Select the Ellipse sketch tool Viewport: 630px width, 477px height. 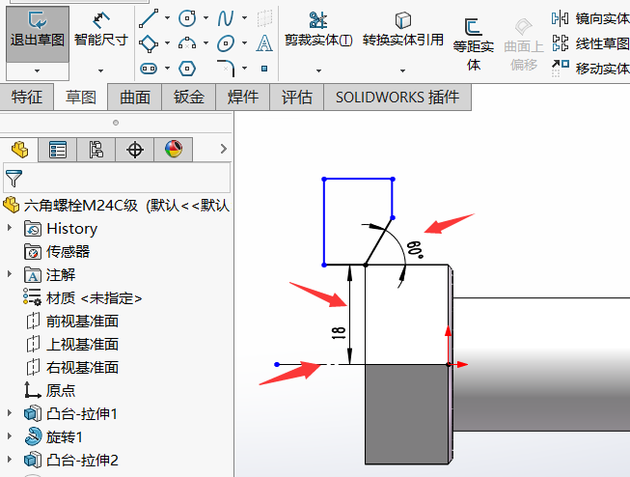tap(226, 43)
